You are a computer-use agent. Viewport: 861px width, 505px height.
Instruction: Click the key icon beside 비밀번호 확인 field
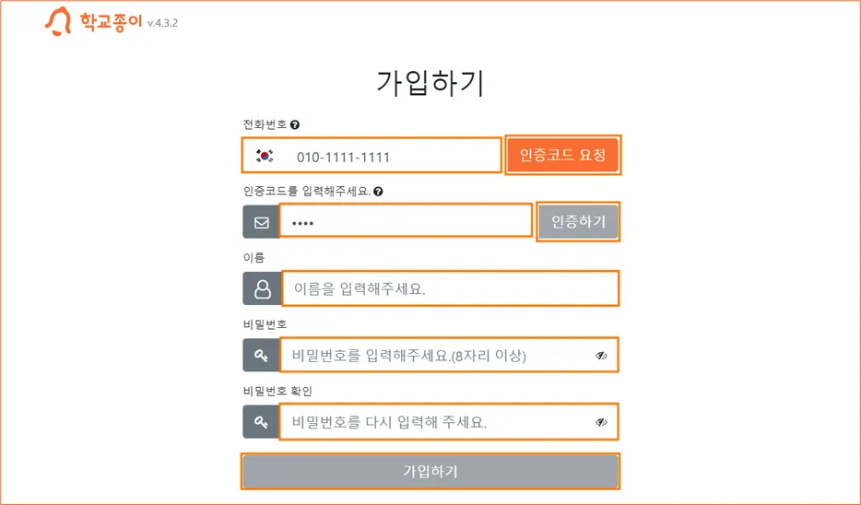[x=262, y=422]
